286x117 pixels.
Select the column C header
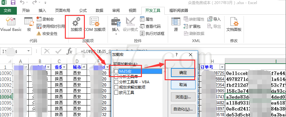click(x=59, y=61)
